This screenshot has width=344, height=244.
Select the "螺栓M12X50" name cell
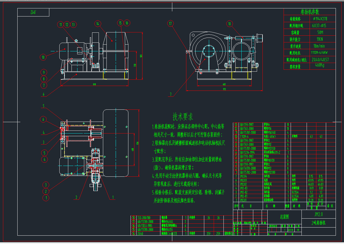tap(270, 148)
